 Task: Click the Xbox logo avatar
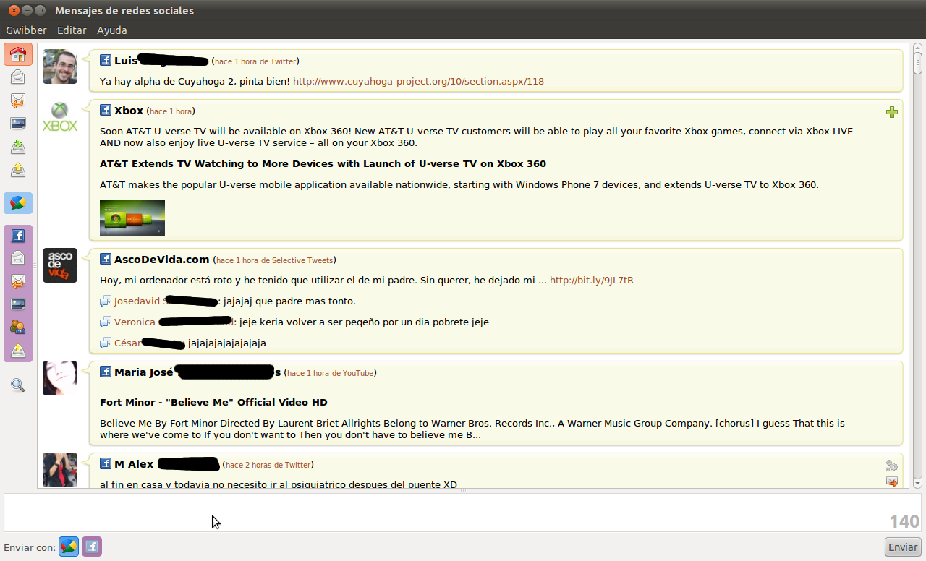tap(60, 117)
